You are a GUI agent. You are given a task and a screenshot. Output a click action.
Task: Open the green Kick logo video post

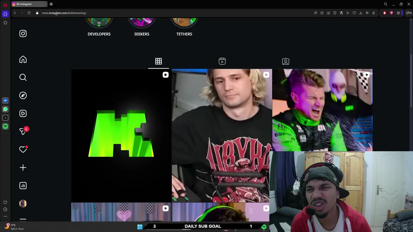[x=121, y=135]
